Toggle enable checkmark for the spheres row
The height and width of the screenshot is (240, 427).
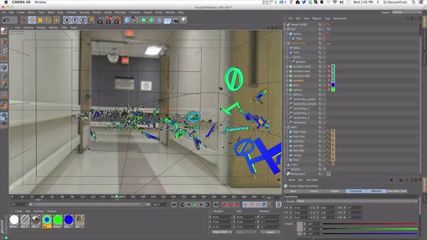pos(324,90)
